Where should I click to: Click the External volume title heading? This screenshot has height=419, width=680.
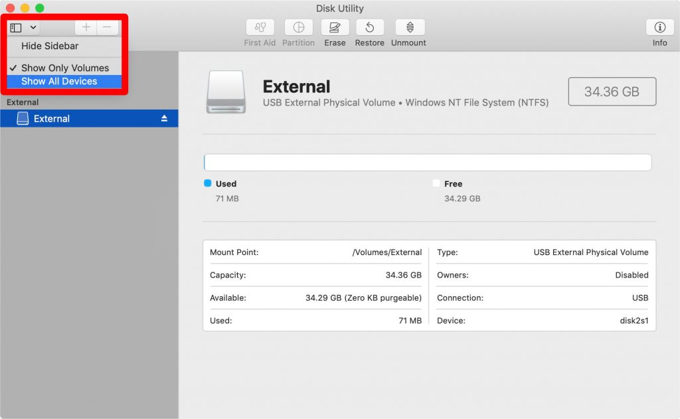(x=297, y=87)
